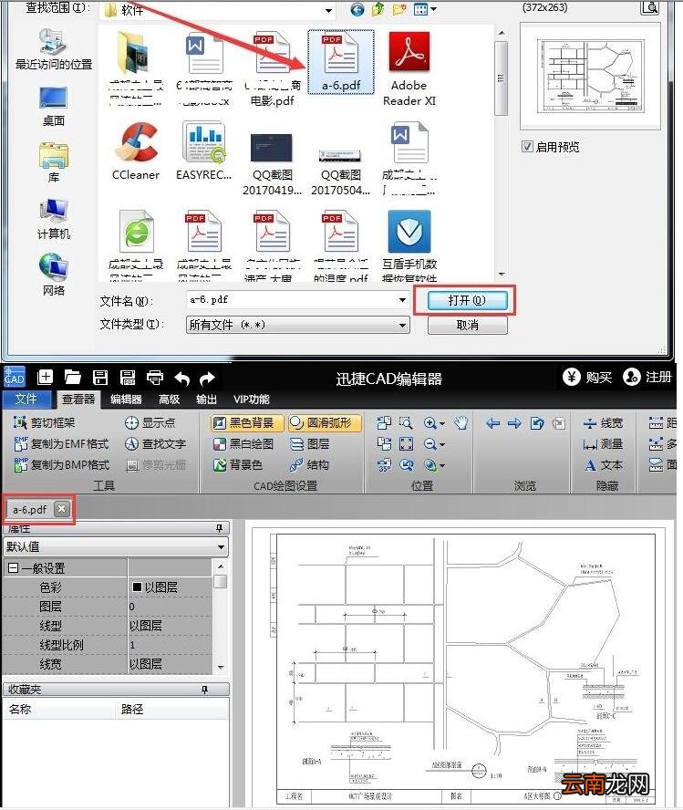Click the 背景色 background color tool
683x810 pixels.
click(238, 465)
